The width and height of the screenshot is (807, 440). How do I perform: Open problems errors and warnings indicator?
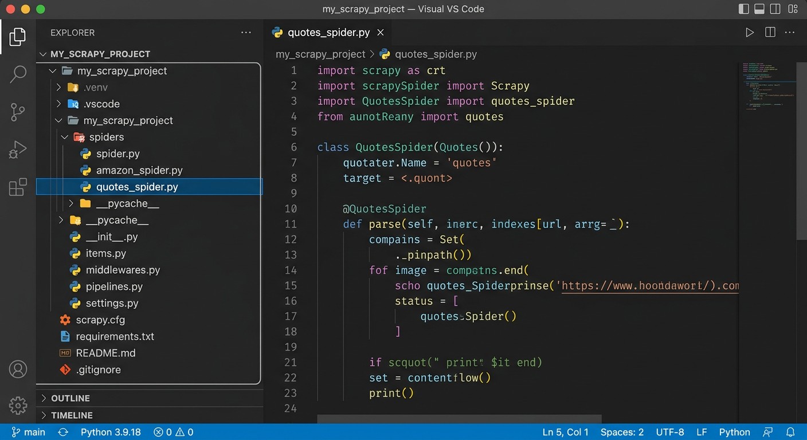pos(173,432)
